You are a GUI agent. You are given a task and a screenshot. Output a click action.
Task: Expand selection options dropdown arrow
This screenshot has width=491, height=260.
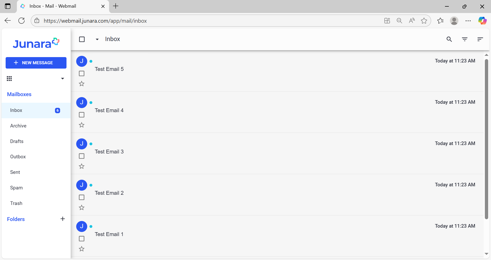tap(97, 39)
